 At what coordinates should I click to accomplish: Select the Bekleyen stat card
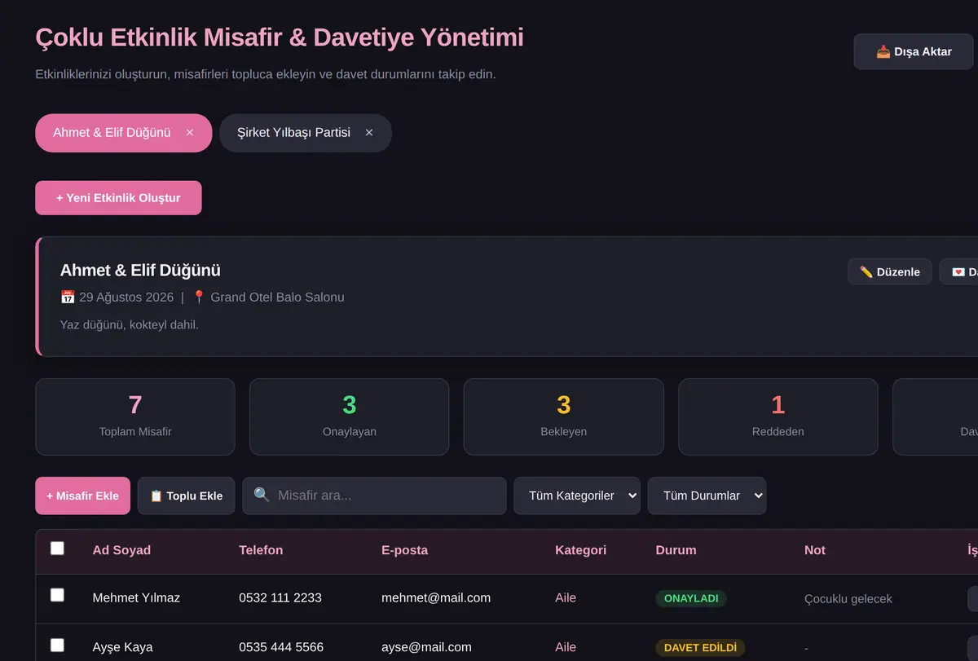563,416
